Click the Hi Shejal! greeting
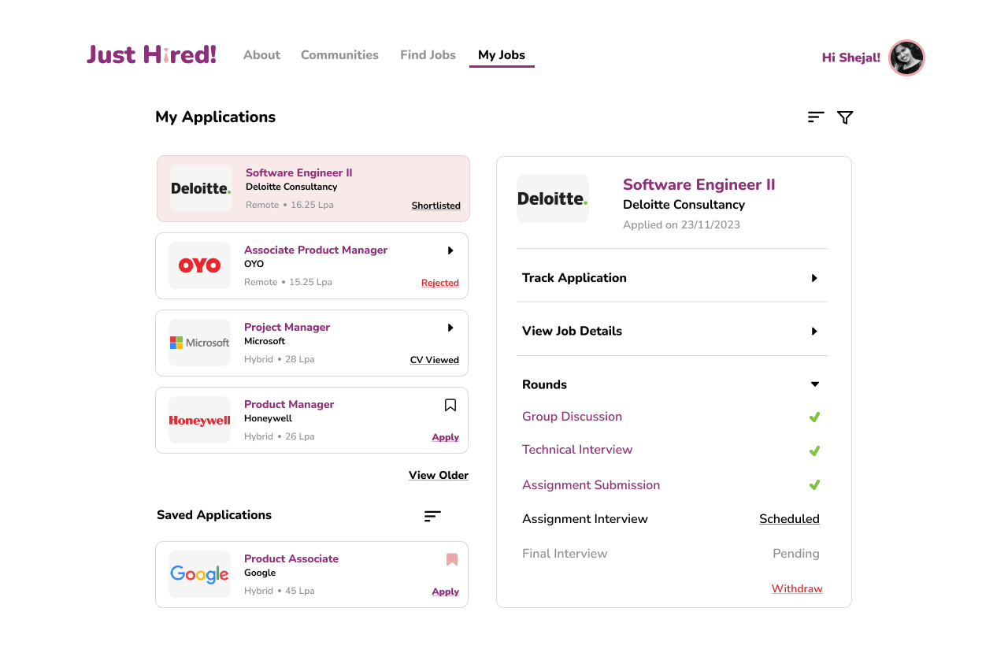Screen dimensions: 1008x664 [x=851, y=57]
